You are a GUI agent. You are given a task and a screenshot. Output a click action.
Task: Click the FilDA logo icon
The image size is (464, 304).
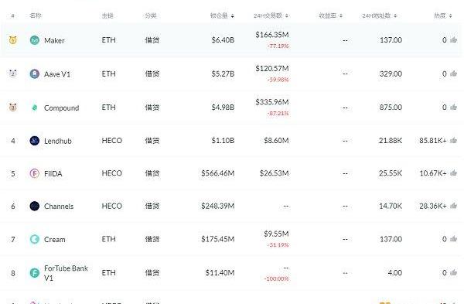[x=35, y=173]
